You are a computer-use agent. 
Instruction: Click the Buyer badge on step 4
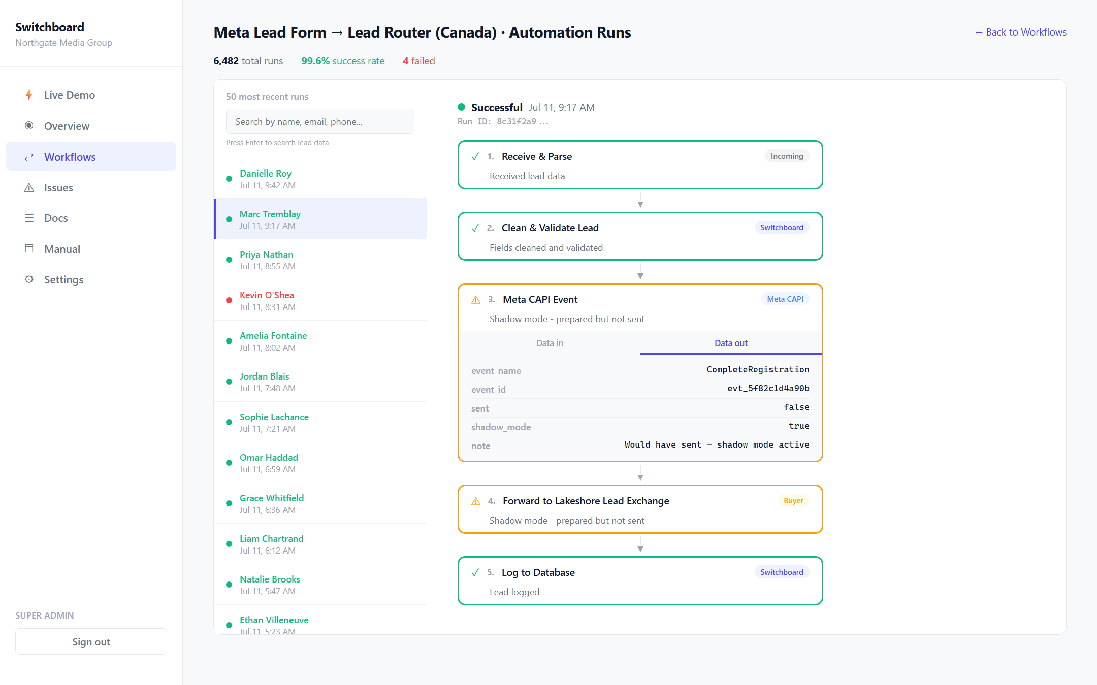(x=793, y=501)
